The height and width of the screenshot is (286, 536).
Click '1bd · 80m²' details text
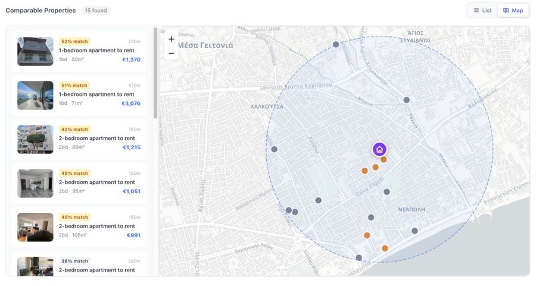71,59
